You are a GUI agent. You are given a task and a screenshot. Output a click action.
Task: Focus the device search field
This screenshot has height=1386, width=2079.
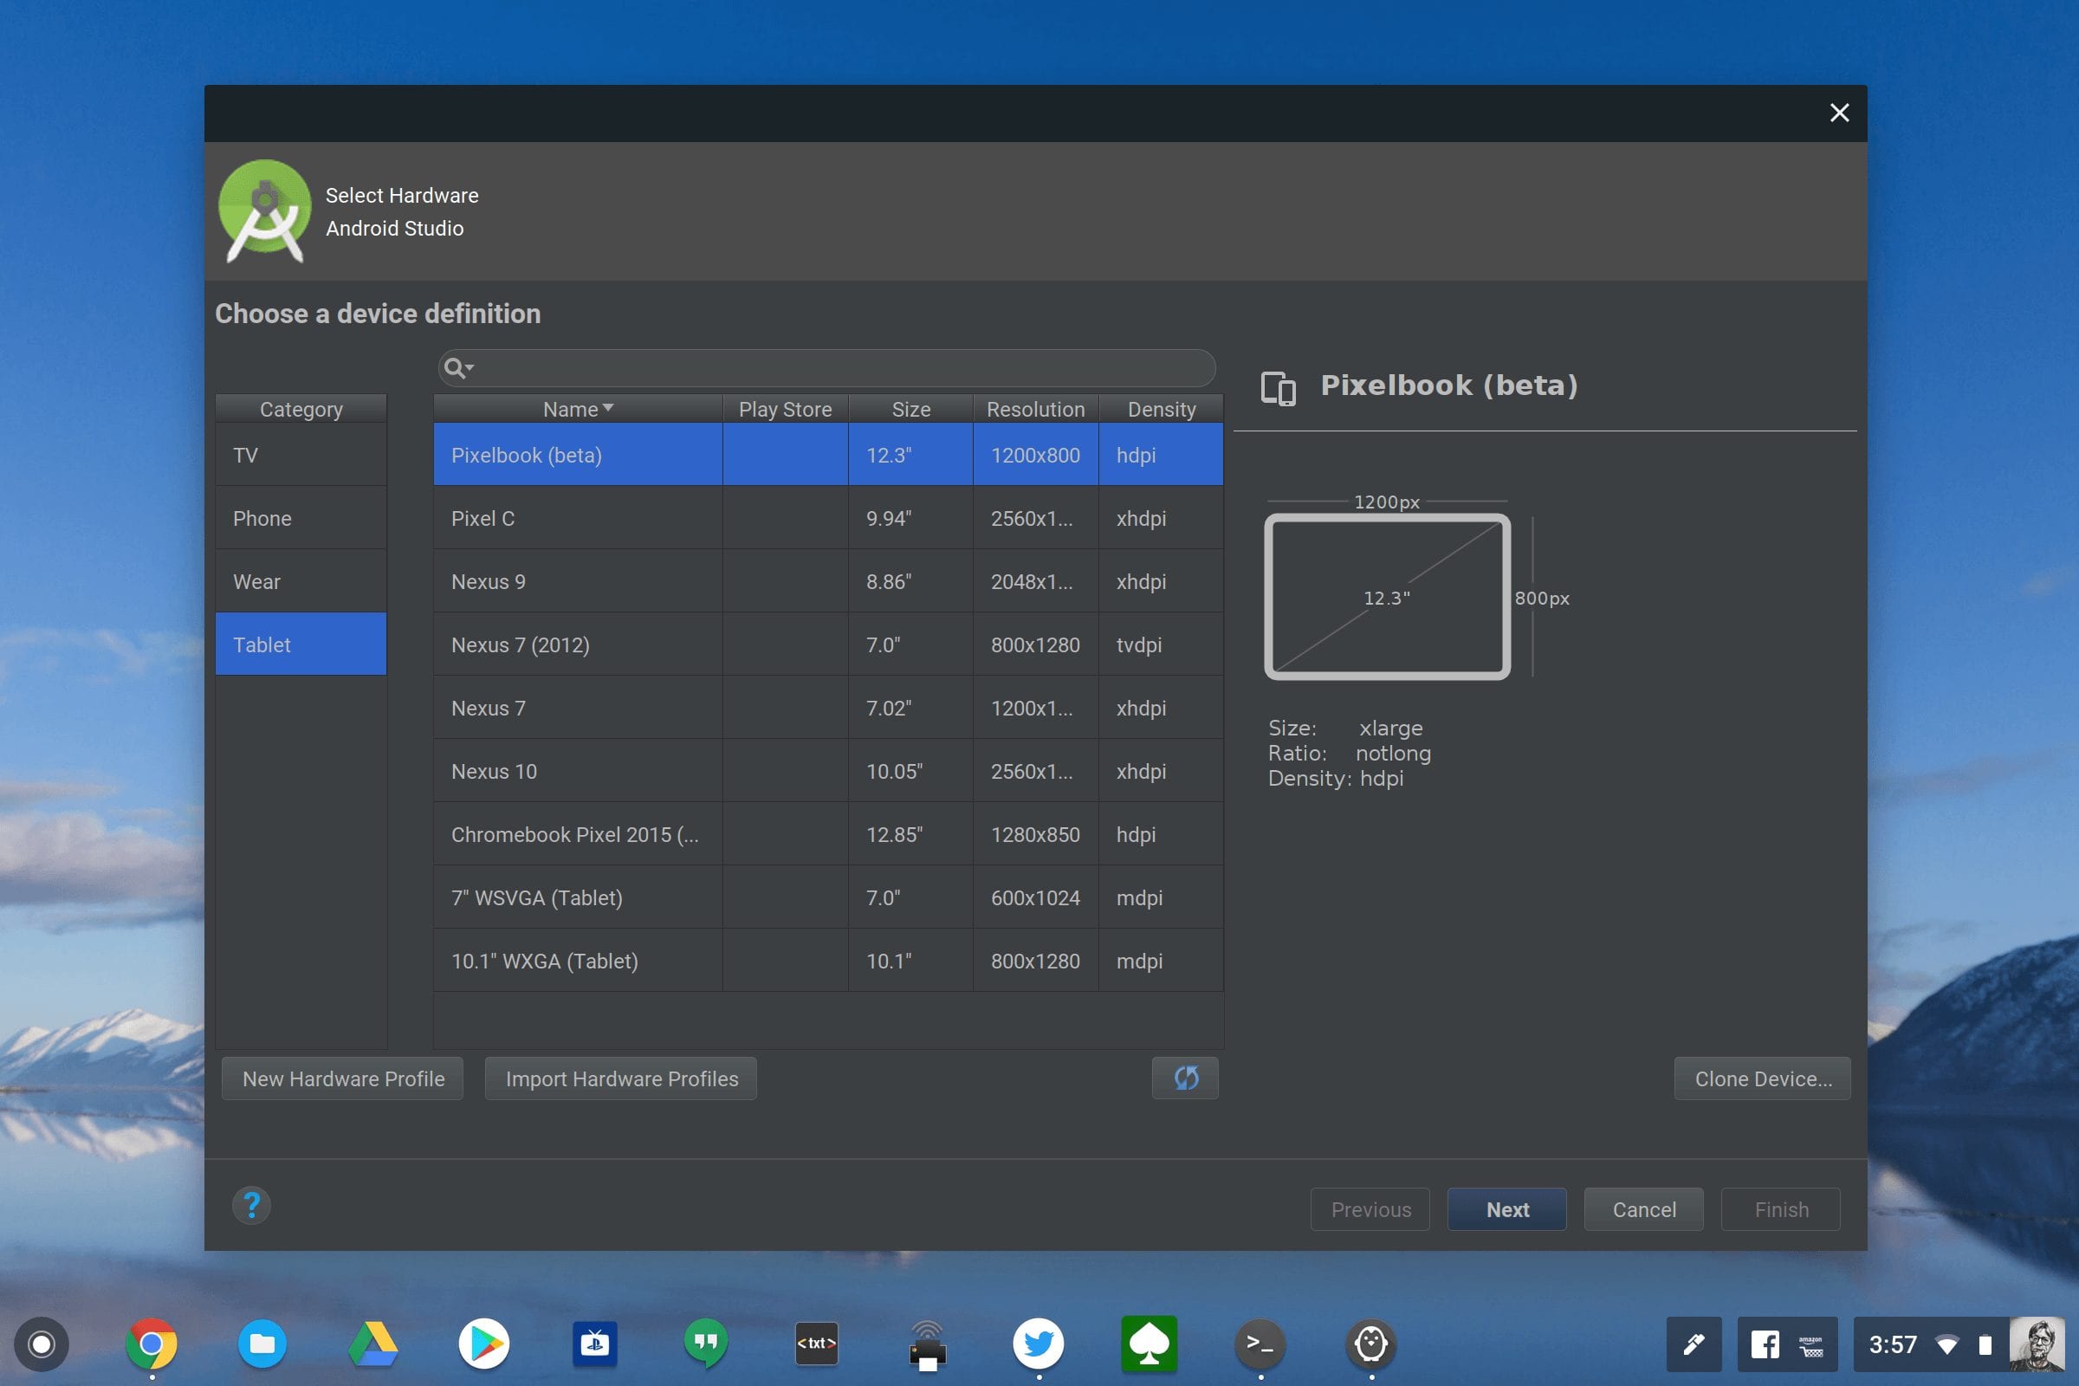826,367
